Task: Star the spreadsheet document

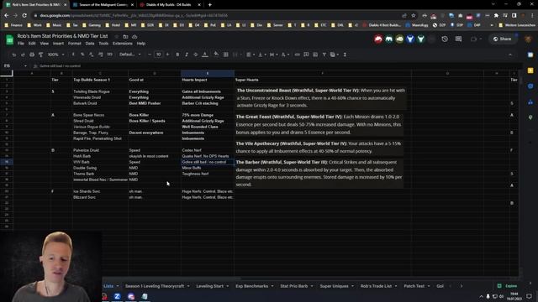Action: click(116, 36)
